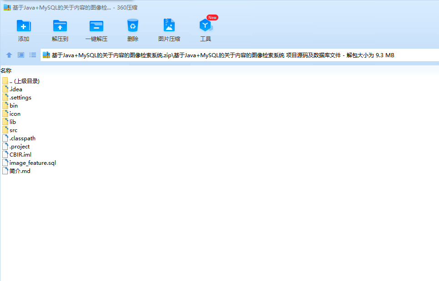Image resolution: width=439 pixels, height=281 pixels.
Task: Select the 简介.md file
Action: click(16, 171)
